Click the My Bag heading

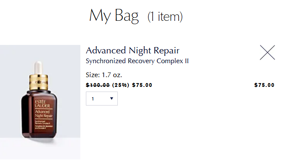pos(114,16)
